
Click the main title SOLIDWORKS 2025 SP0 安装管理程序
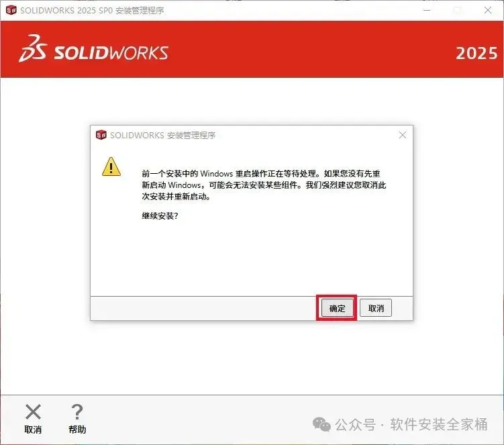click(x=92, y=10)
